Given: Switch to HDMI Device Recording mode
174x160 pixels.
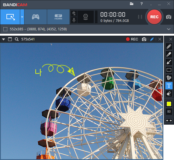Looking at the screenshot, I should point(58,17).
